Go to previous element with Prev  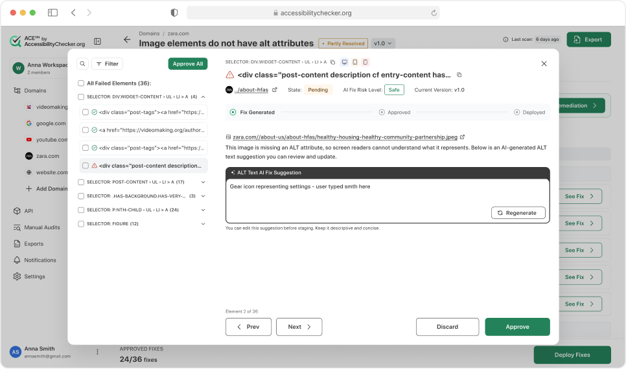tap(248, 327)
